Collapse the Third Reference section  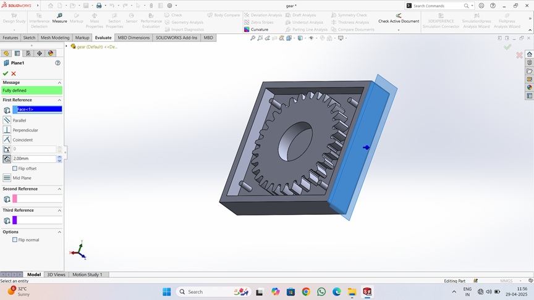59,210
